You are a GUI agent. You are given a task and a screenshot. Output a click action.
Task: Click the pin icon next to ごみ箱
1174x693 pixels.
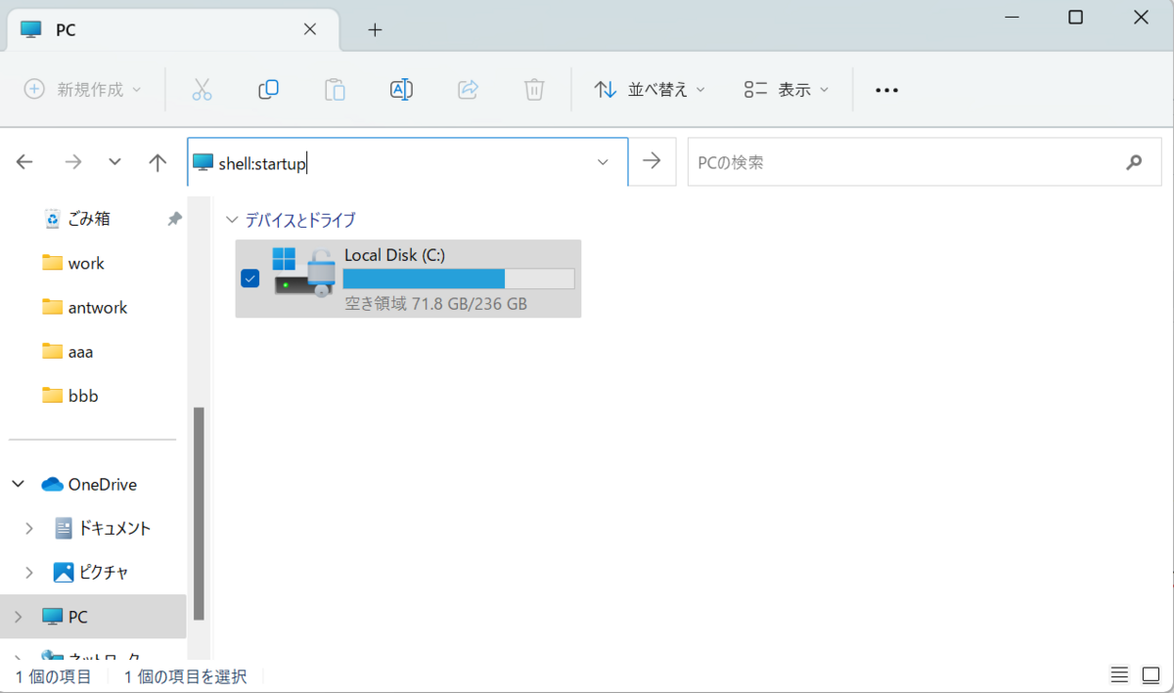(x=174, y=219)
